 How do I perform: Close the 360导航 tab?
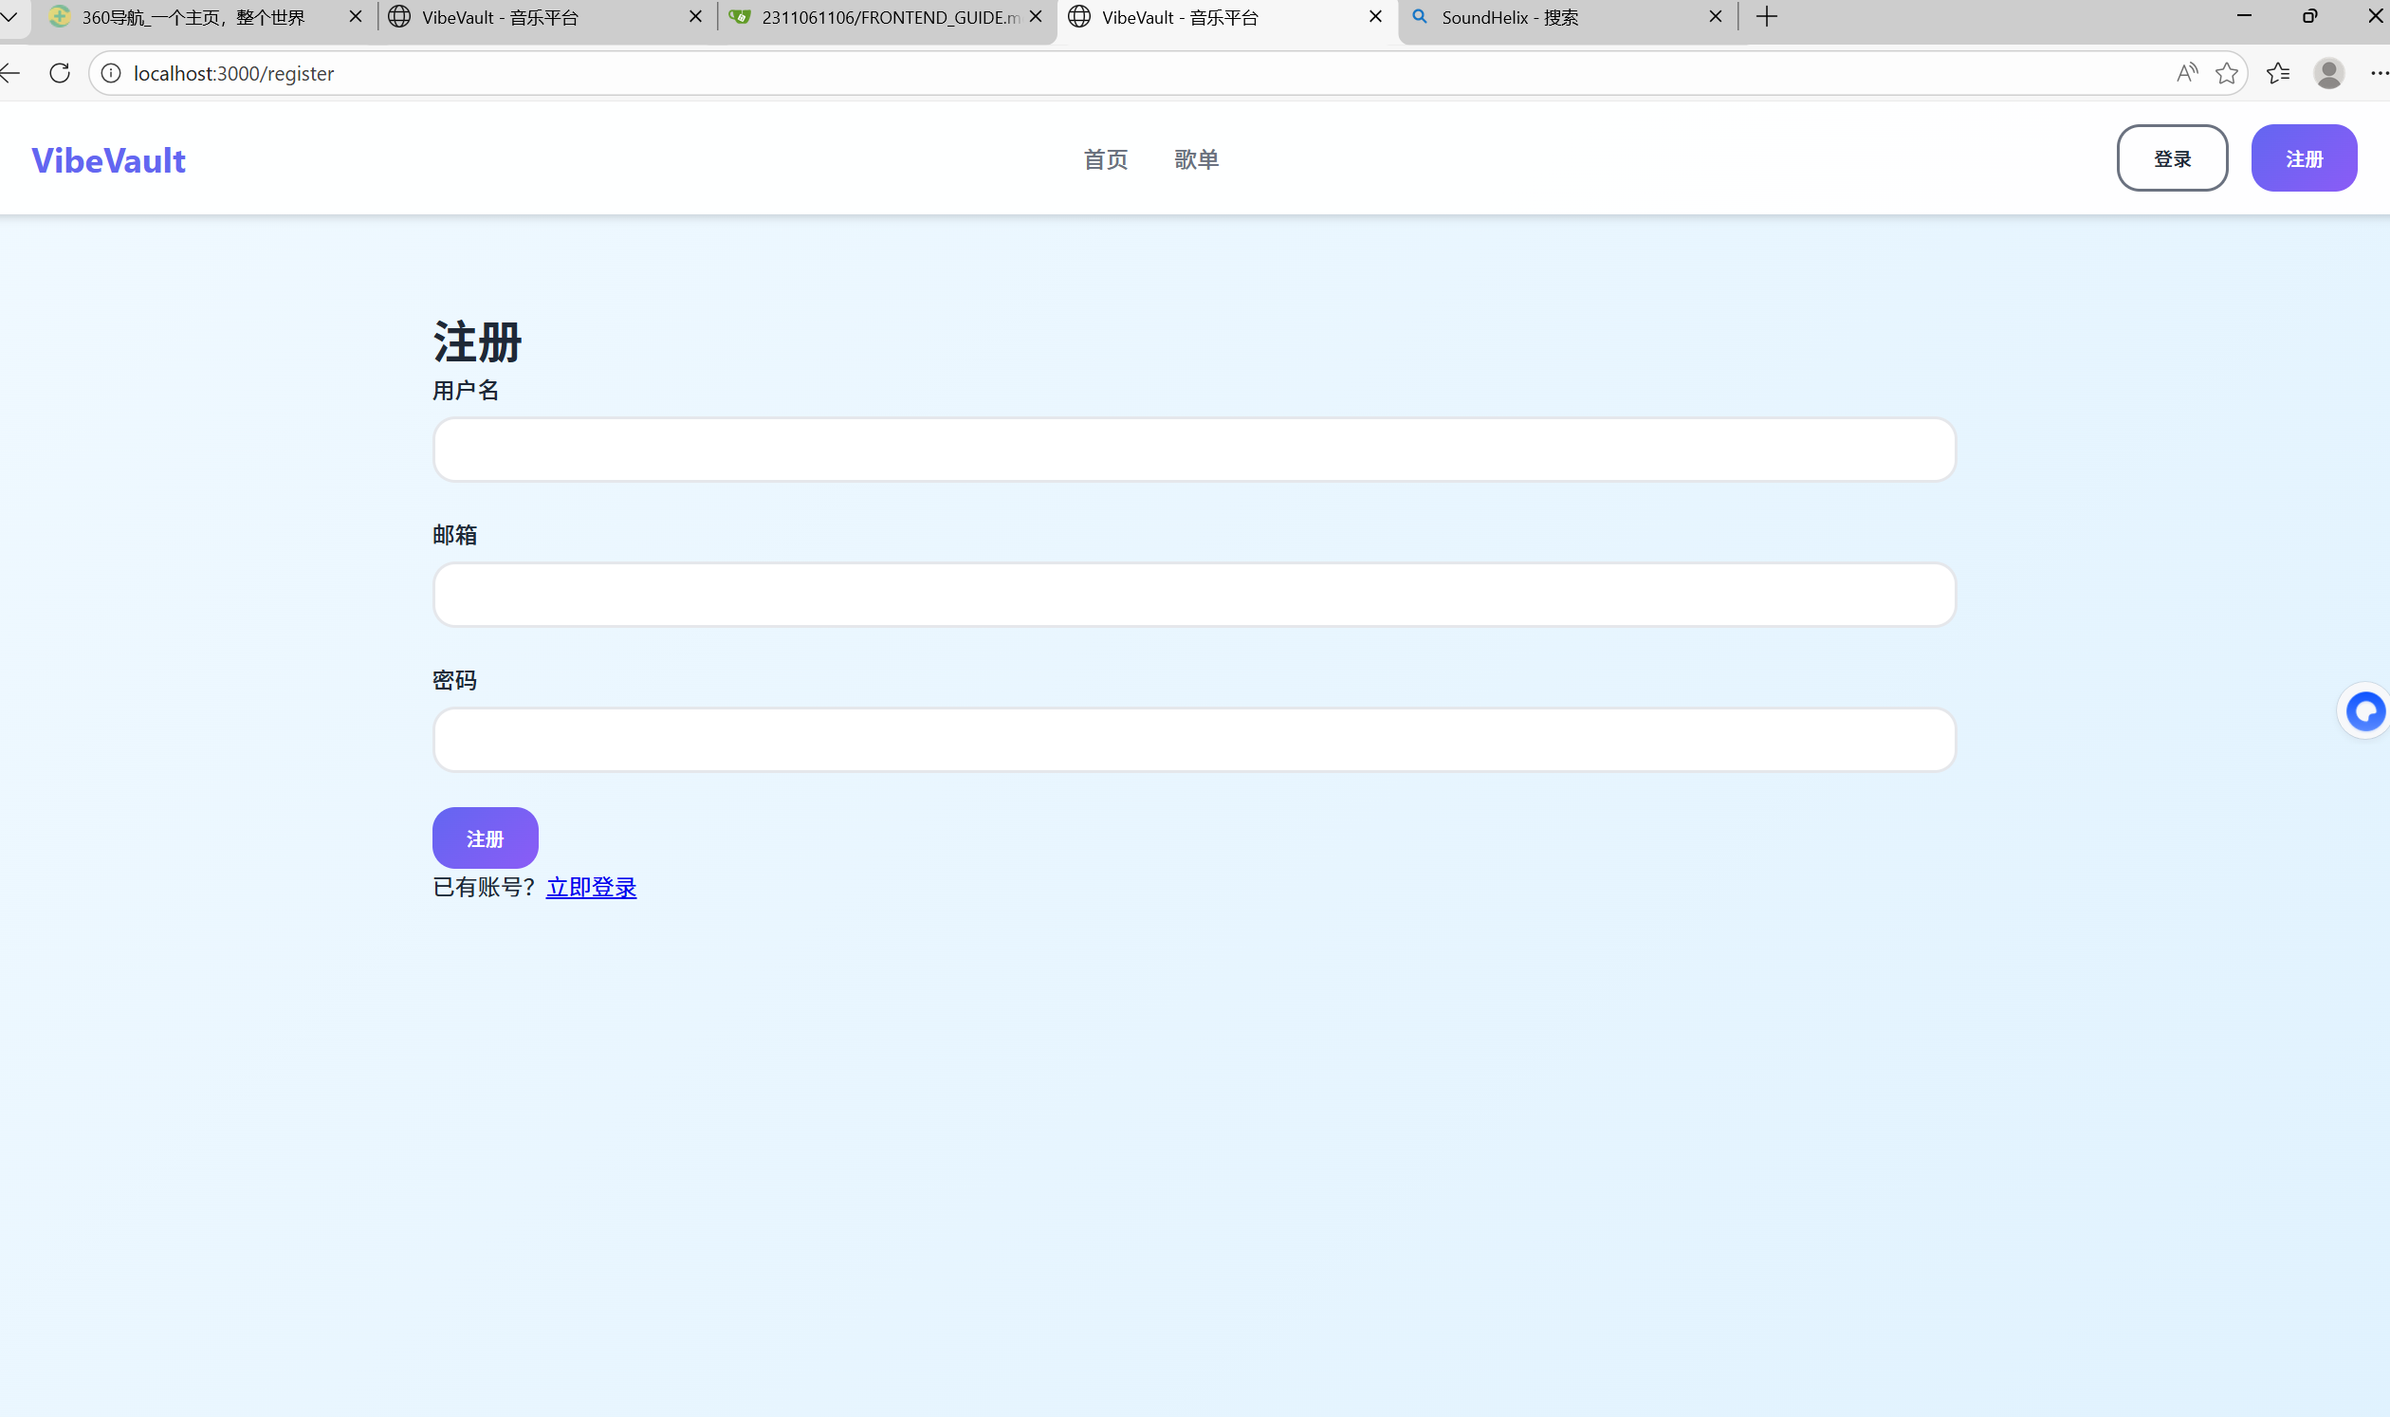tap(356, 17)
